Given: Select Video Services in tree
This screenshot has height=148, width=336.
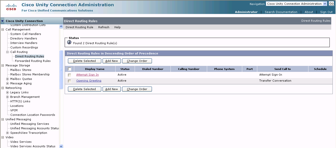Looking at the screenshot, I should 21,142.
